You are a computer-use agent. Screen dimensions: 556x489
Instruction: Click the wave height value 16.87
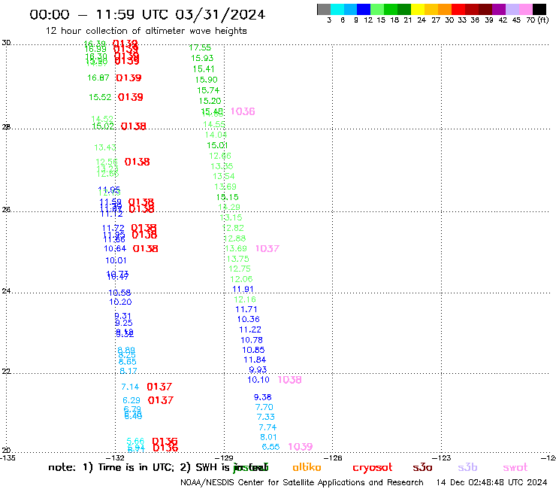[98, 77]
